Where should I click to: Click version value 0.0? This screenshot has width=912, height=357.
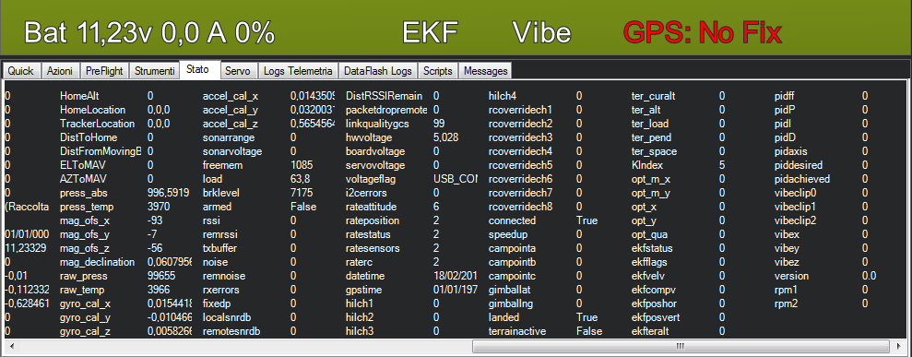869,276
